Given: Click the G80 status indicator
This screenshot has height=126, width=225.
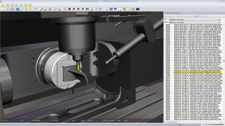Looking at the screenshot, I should coord(126,121).
